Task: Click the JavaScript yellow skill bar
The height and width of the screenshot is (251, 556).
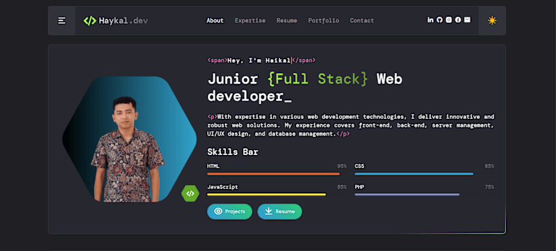Action: [266, 194]
